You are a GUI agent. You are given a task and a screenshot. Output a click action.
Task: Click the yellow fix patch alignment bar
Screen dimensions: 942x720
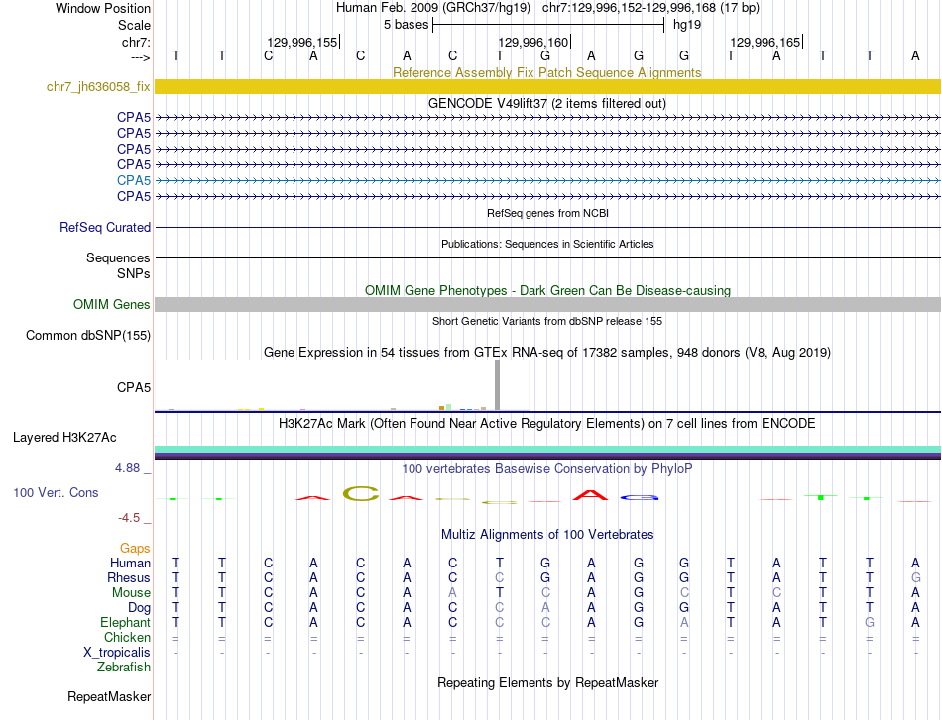(x=547, y=86)
